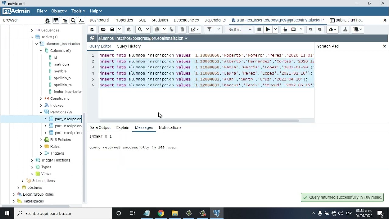Open the Explain Analyze options dropdown arrow
The image size is (389, 219).
tap(301, 30)
